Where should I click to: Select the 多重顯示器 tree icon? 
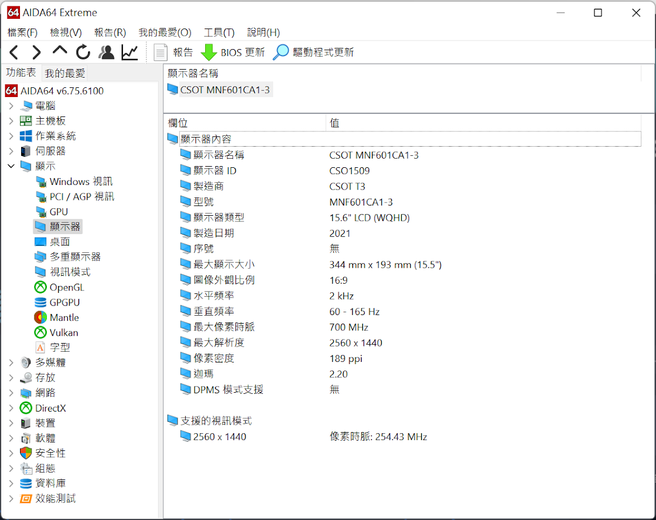coord(40,257)
